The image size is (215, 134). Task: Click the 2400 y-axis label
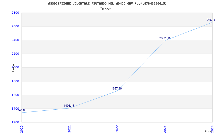[15, 40]
